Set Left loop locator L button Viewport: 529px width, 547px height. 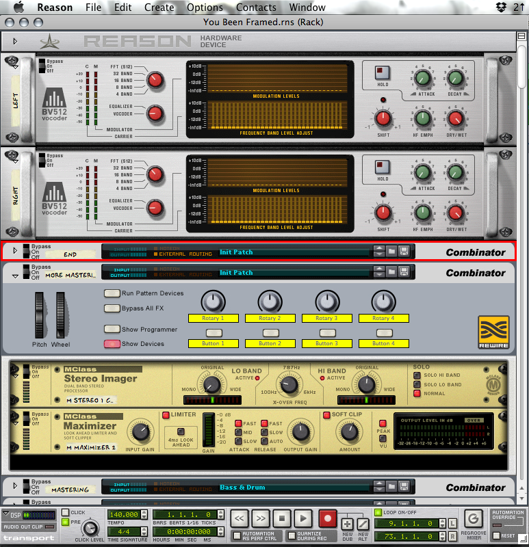pos(452,523)
